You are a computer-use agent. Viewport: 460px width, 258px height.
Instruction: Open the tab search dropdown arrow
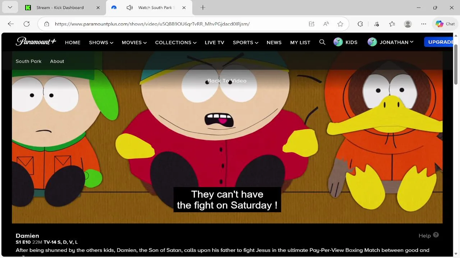tap(10, 8)
